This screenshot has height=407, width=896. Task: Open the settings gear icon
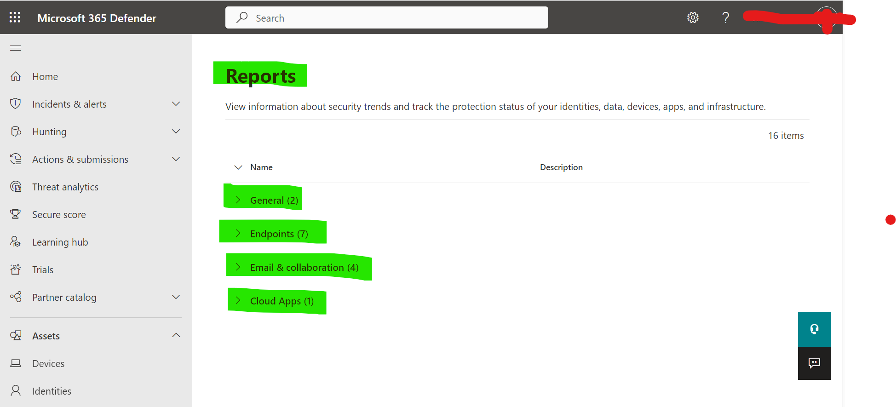(693, 17)
